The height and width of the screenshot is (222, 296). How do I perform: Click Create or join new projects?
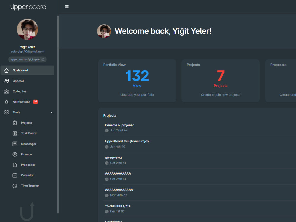pyautogui.click(x=221, y=95)
